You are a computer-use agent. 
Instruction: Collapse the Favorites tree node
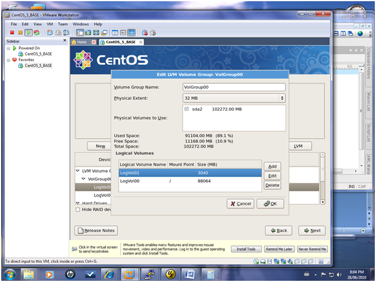click(8, 60)
